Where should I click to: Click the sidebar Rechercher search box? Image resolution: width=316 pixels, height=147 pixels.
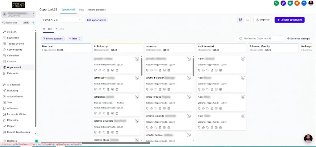click(16, 23)
